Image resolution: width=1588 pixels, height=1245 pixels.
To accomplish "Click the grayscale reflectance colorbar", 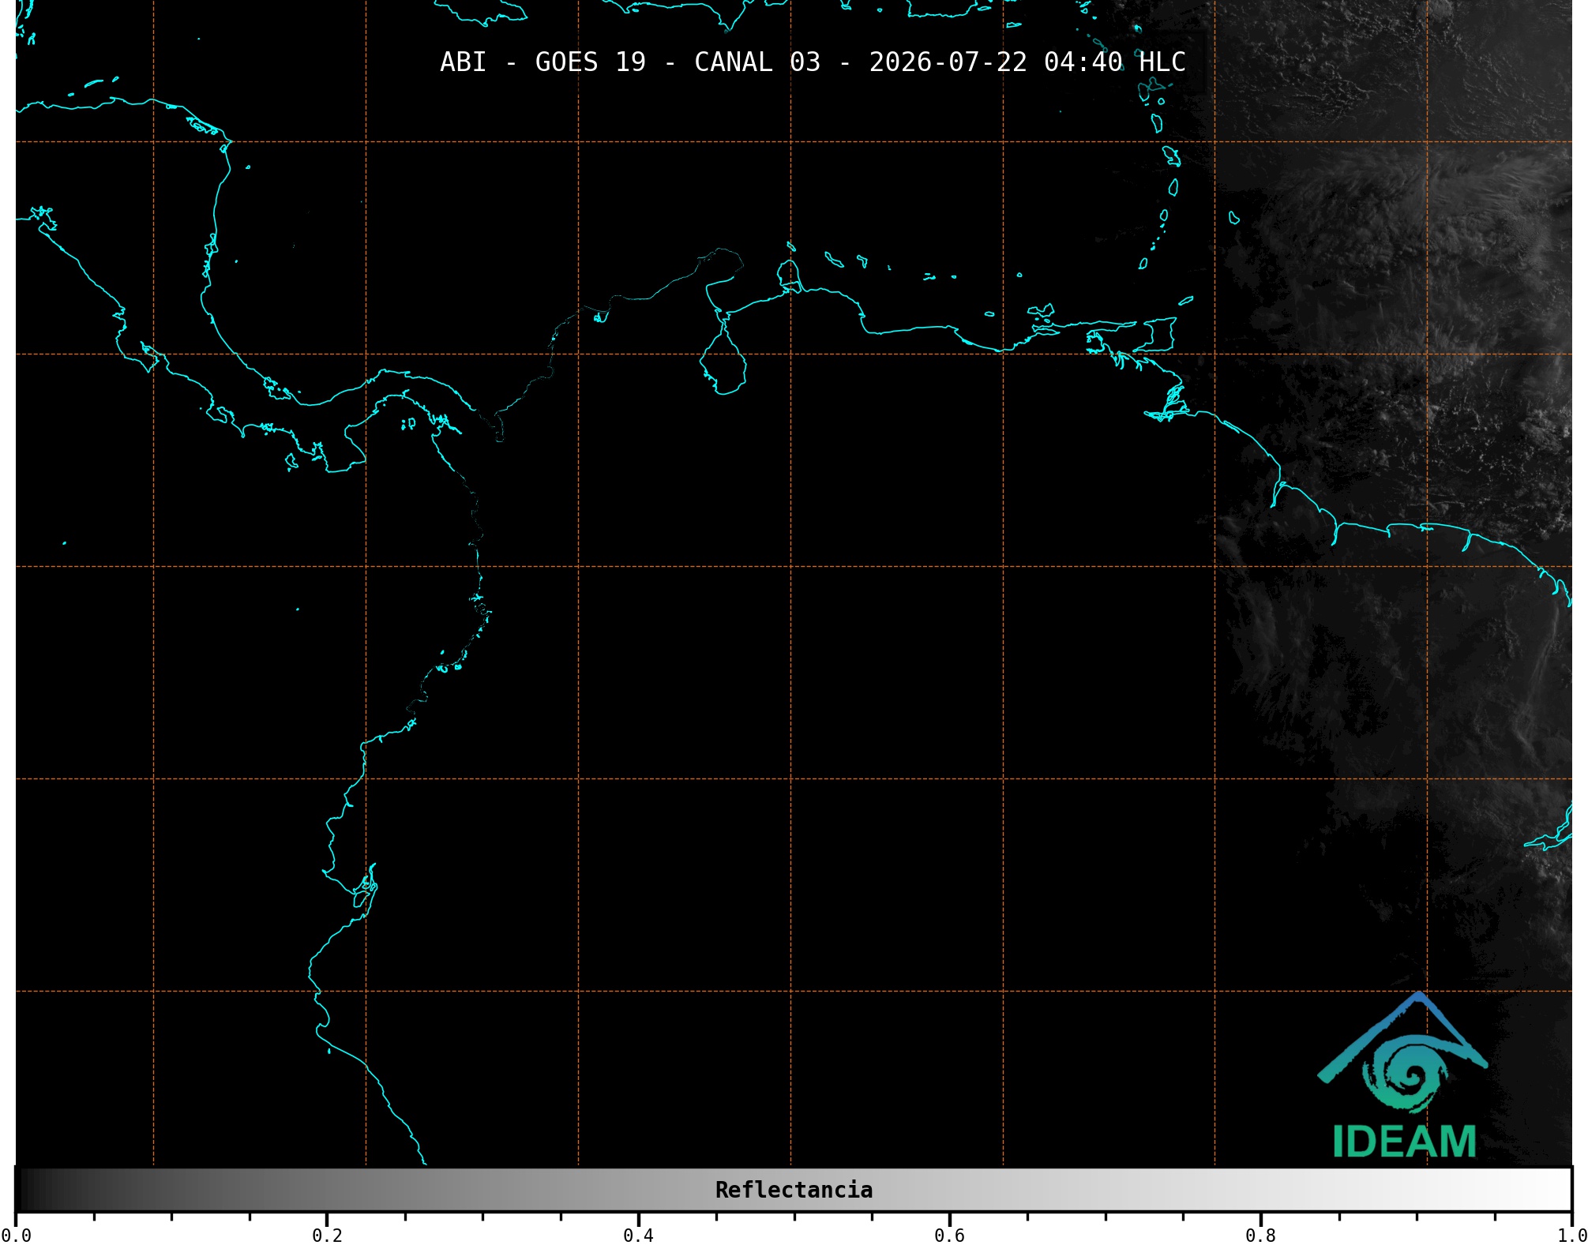I will coord(794,1189).
